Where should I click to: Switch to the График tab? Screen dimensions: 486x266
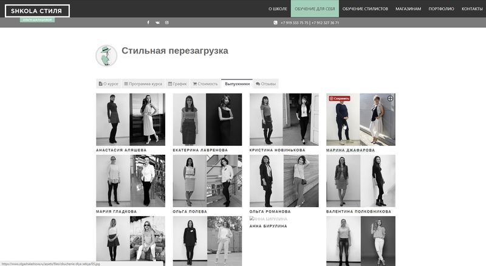pyautogui.click(x=177, y=84)
